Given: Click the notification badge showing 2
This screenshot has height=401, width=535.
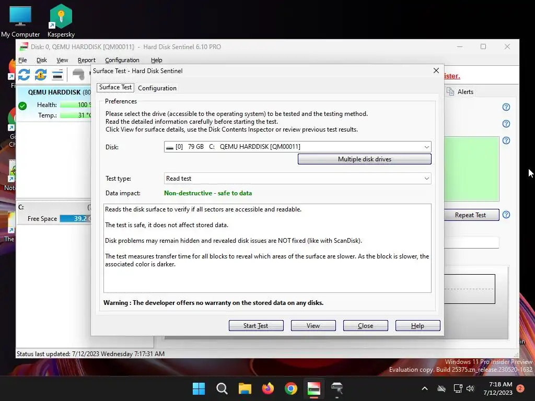Looking at the screenshot, I should coord(520,388).
